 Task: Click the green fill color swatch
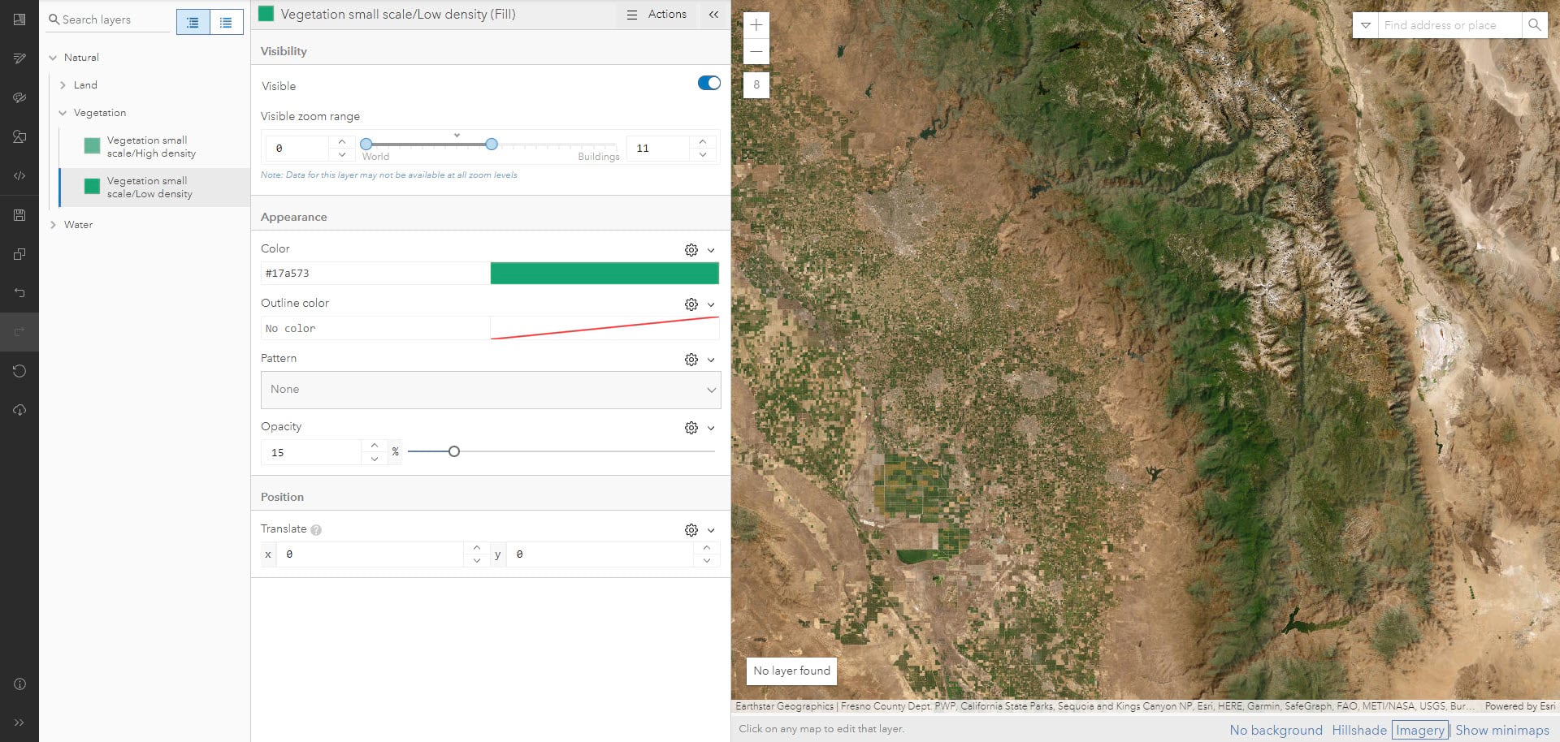pos(604,274)
